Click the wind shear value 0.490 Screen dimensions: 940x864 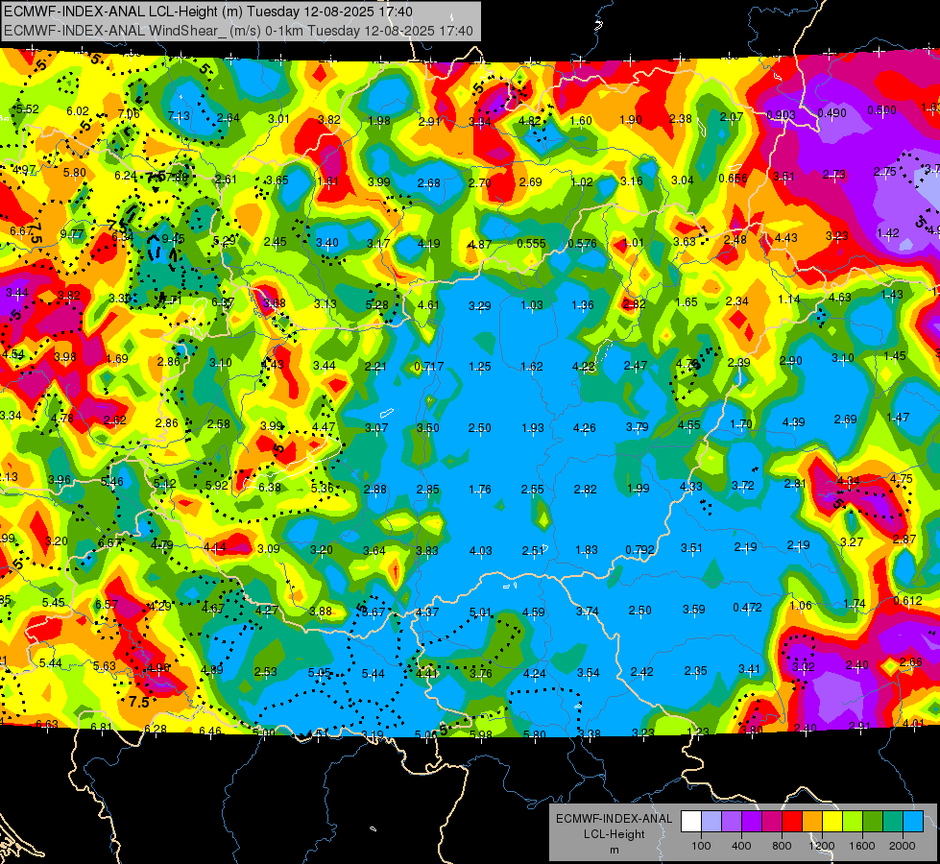[832, 112]
